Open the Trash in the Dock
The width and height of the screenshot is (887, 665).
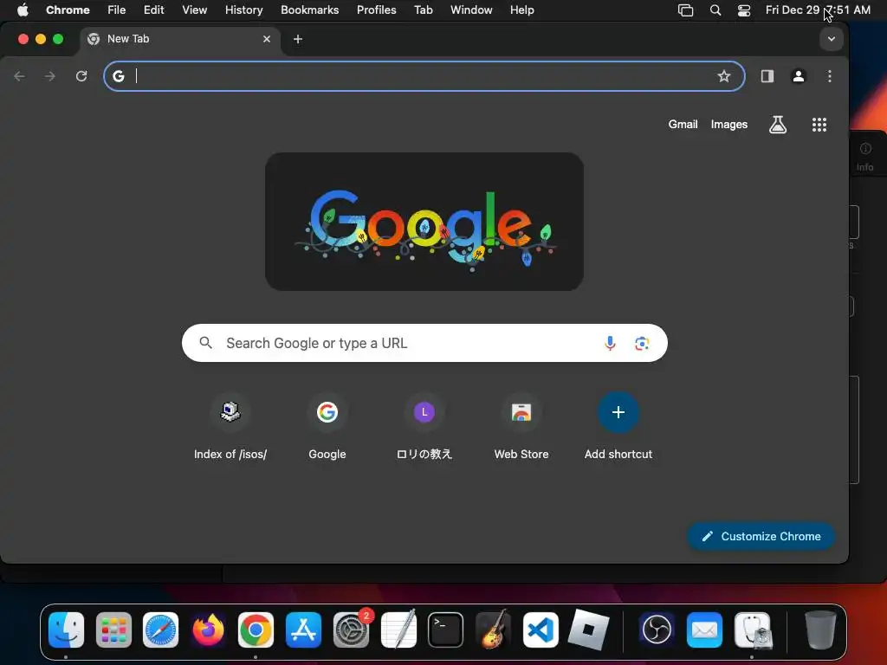(820, 629)
